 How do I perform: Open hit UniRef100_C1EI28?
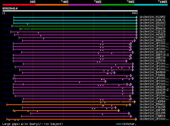point(152,32)
